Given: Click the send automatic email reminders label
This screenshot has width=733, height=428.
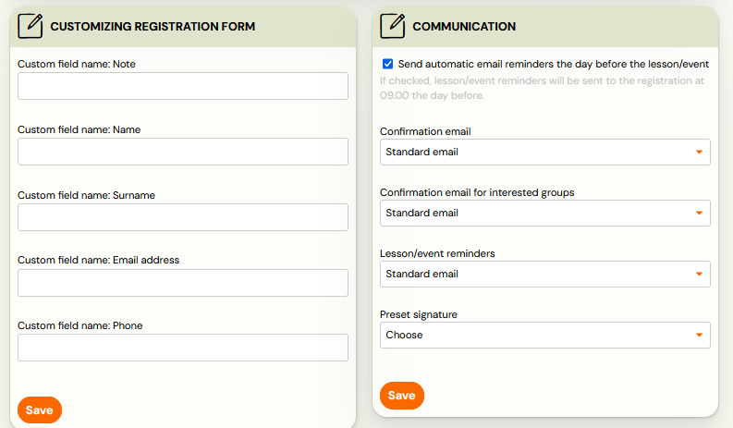Looking at the screenshot, I should (554, 64).
